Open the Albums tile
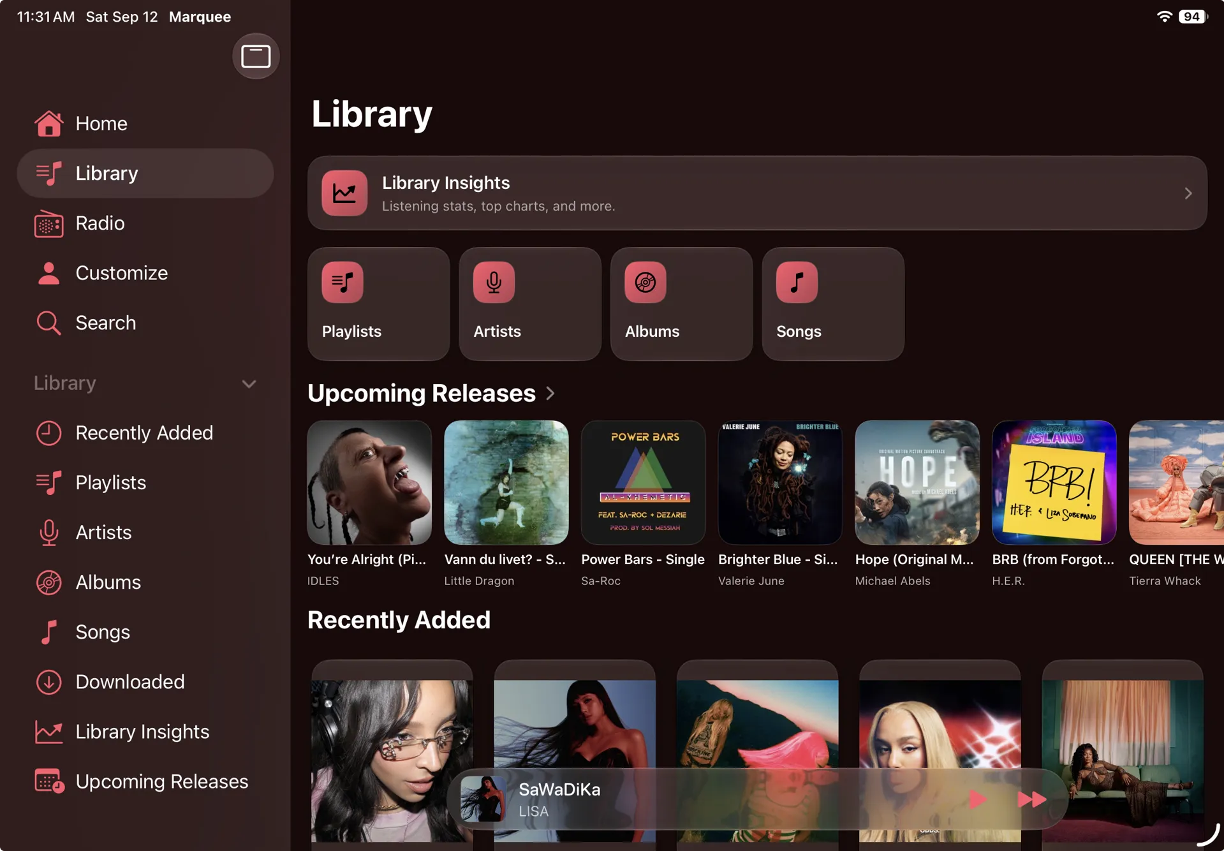 pyautogui.click(x=681, y=304)
